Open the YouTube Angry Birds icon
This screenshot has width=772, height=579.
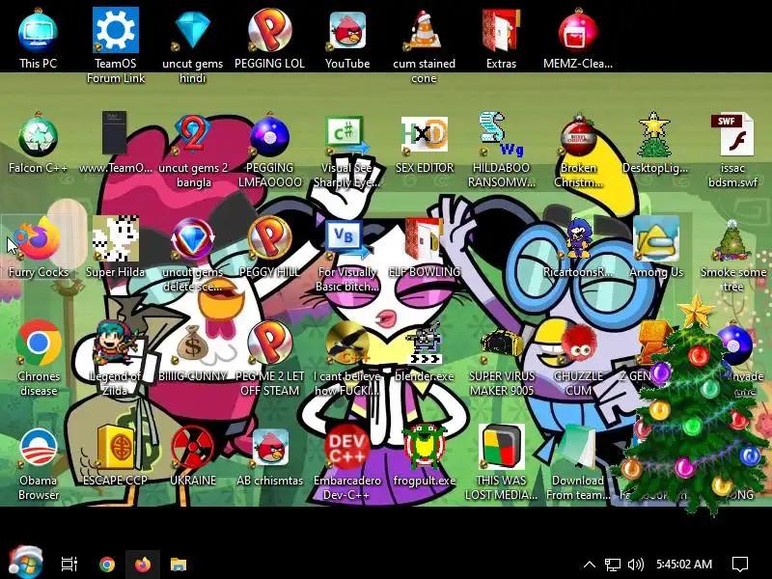(x=347, y=31)
